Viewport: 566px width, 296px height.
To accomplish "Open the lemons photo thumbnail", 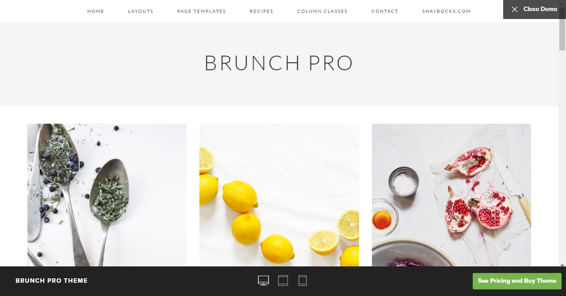I will point(279,195).
